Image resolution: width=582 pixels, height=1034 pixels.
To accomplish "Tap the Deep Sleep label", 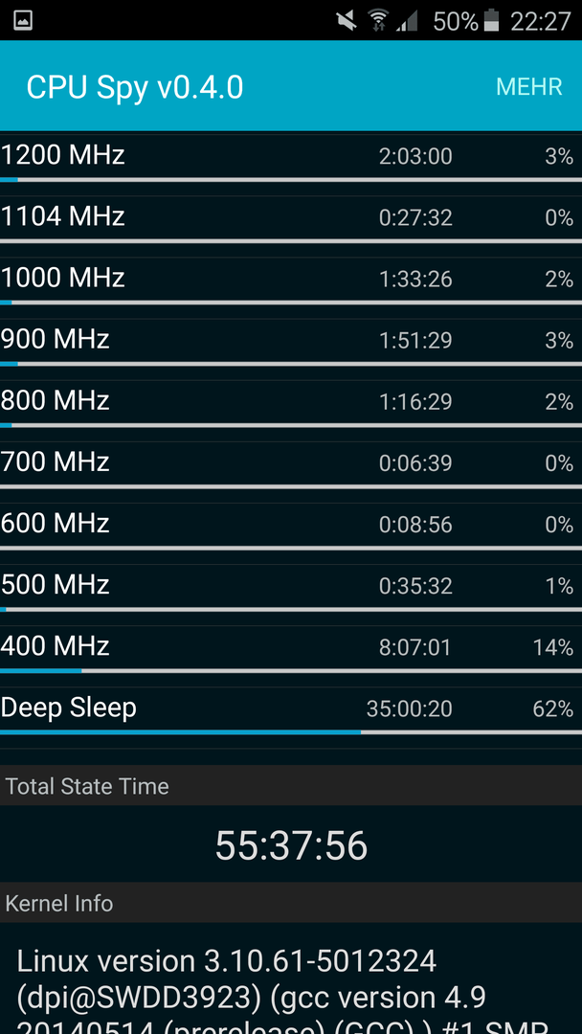I will pyautogui.click(x=69, y=708).
